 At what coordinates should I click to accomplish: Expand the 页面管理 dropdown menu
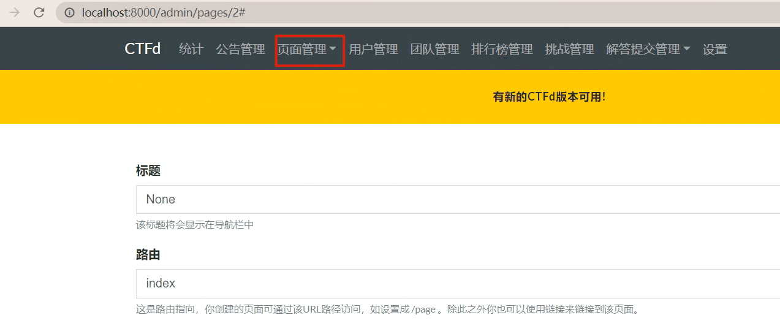coord(307,50)
